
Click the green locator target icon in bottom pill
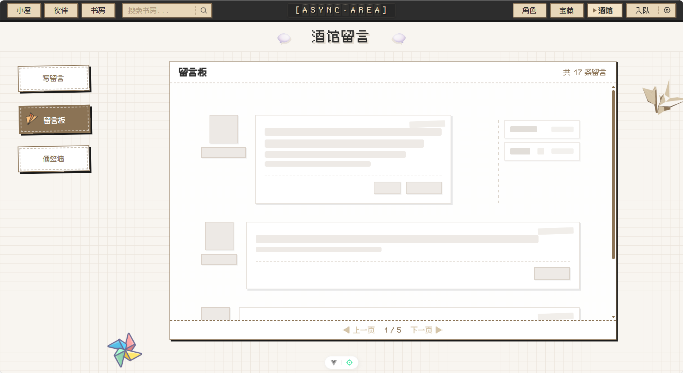(x=349, y=362)
